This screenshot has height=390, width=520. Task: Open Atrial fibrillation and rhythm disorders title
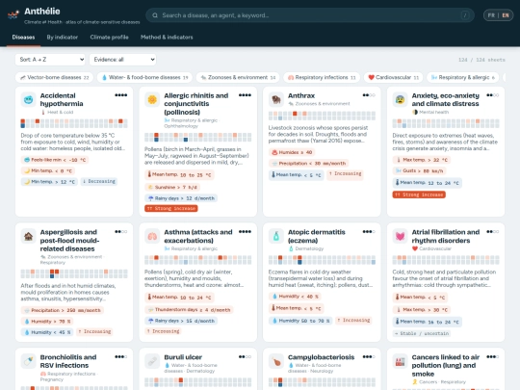[x=446, y=236]
